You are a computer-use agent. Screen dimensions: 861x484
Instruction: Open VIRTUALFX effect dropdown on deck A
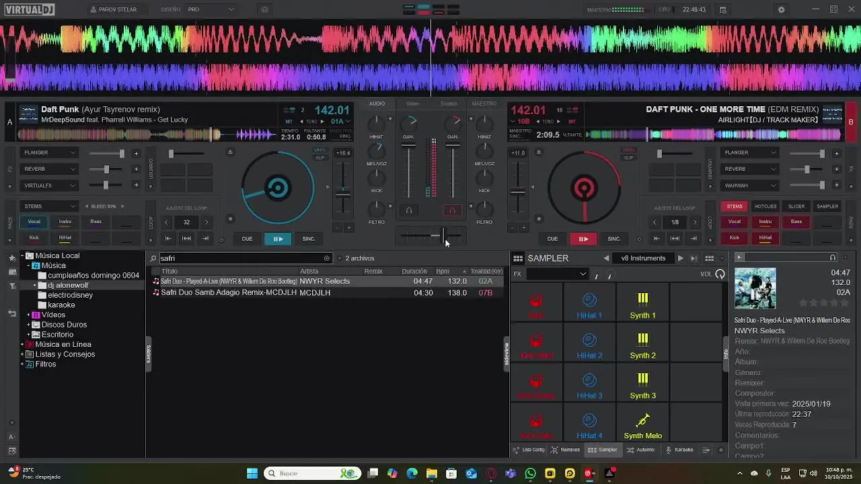[49, 186]
